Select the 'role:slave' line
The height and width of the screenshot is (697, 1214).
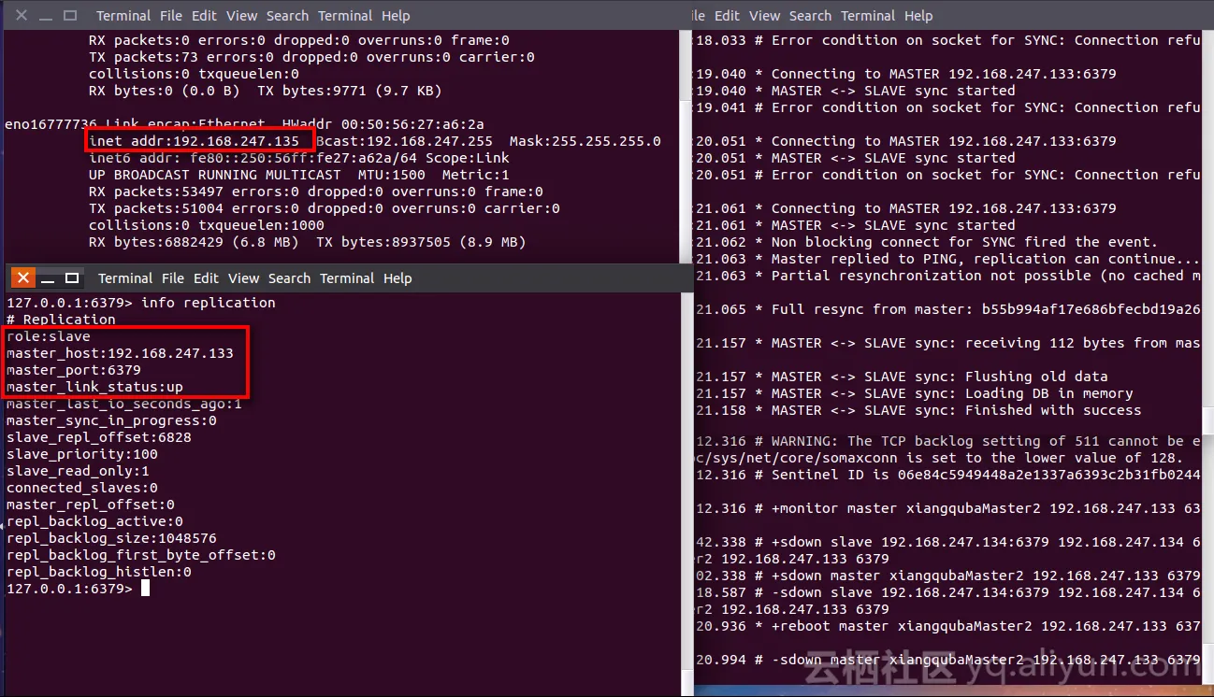pyautogui.click(x=49, y=336)
